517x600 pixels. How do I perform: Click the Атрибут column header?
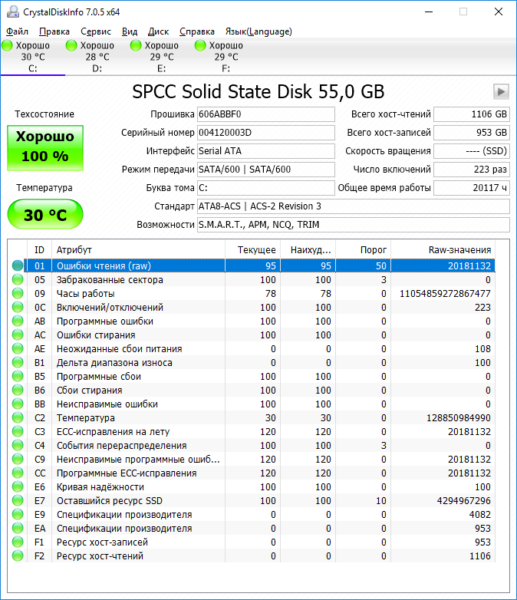(138, 250)
